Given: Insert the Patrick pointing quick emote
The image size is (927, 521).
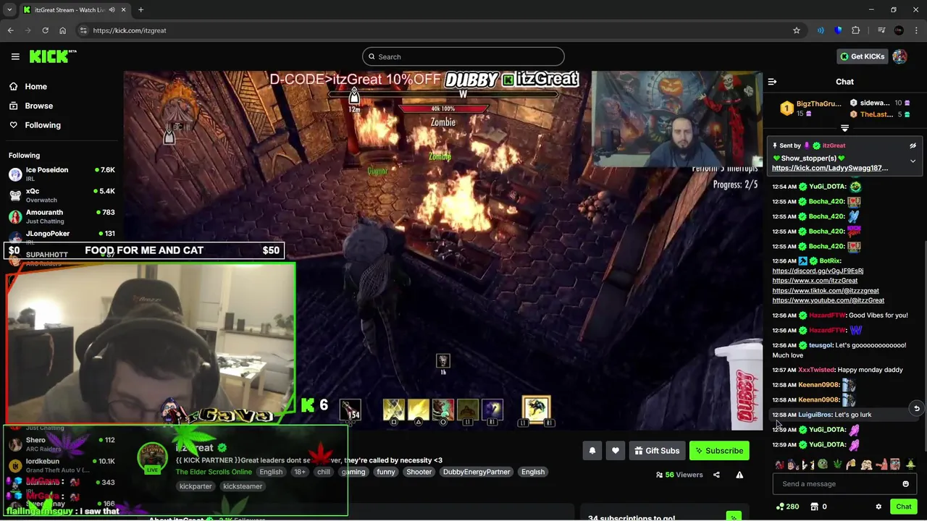Looking at the screenshot, I should tap(881, 465).
